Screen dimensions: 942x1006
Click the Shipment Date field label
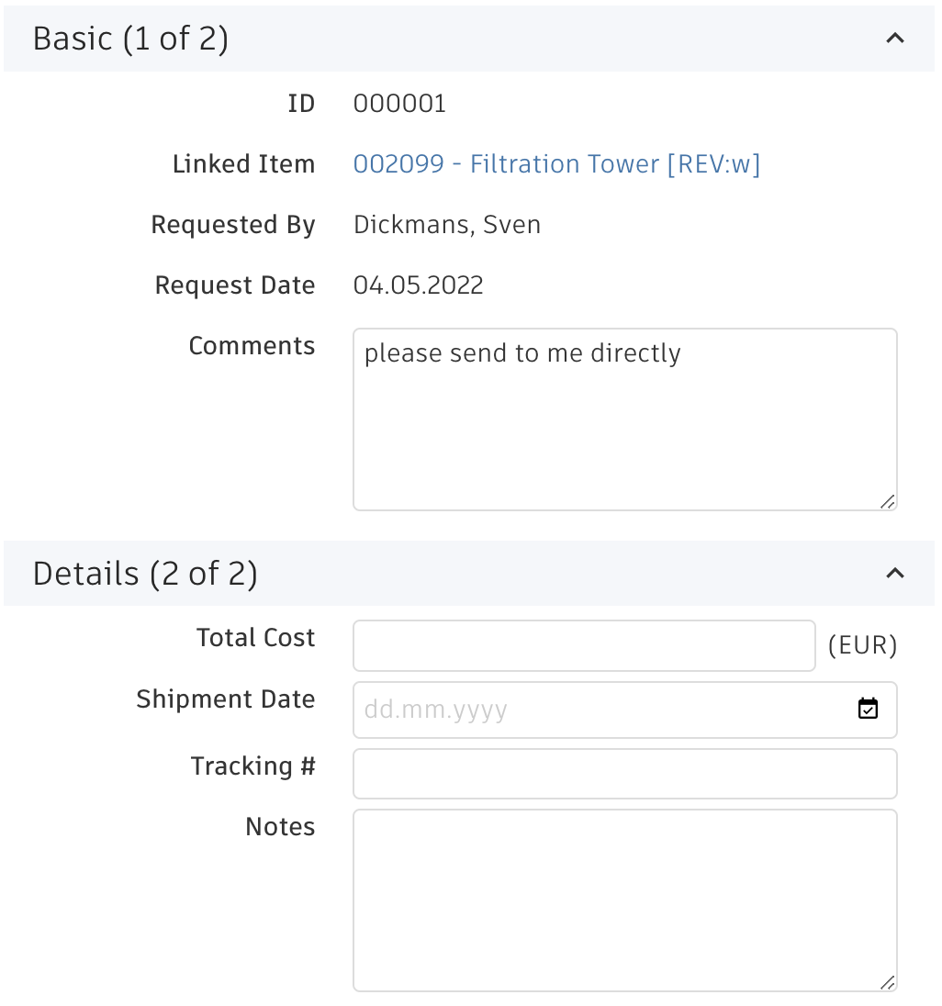coord(225,699)
